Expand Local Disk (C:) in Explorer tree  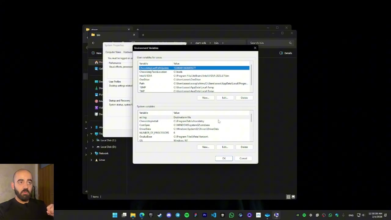[x=93, y=140]
